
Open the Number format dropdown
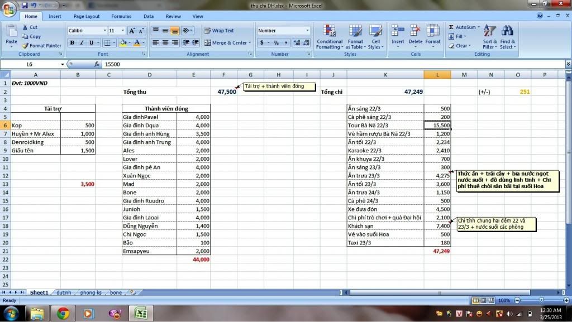click(307, 31)
